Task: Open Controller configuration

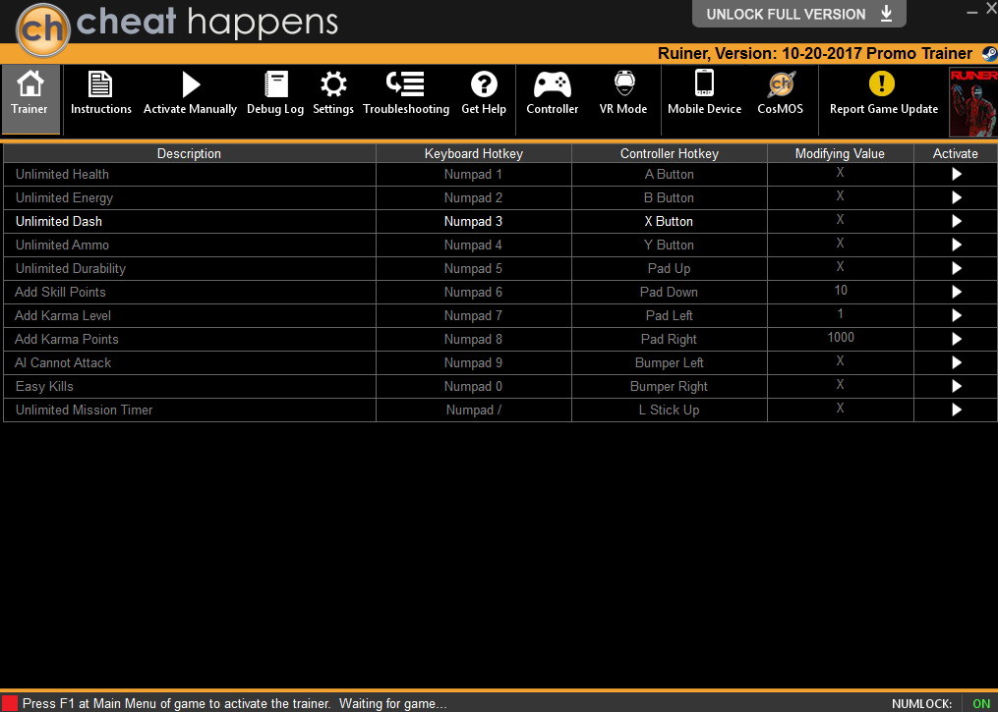Action: pyautogui.click(x=552, y=93)
